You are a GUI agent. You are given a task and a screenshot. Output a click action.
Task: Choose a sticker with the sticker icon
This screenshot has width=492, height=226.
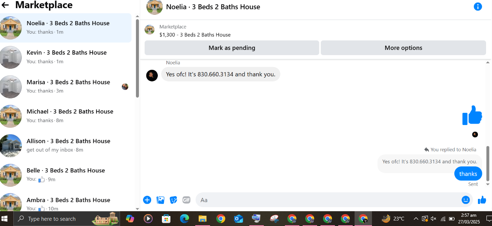pyautogui.click(x=173, y=200)
